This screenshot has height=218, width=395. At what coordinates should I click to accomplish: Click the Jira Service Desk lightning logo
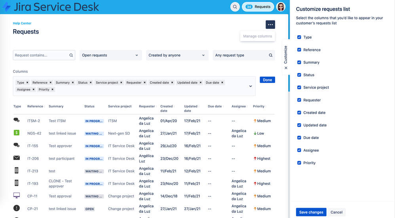[7, 7]
